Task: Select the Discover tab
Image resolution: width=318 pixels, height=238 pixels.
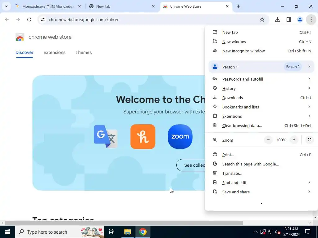Action: tap(24, 52)
